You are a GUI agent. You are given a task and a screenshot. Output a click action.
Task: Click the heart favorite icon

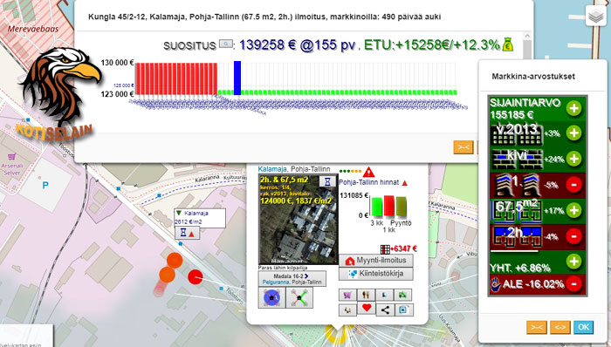click(367, 309)
